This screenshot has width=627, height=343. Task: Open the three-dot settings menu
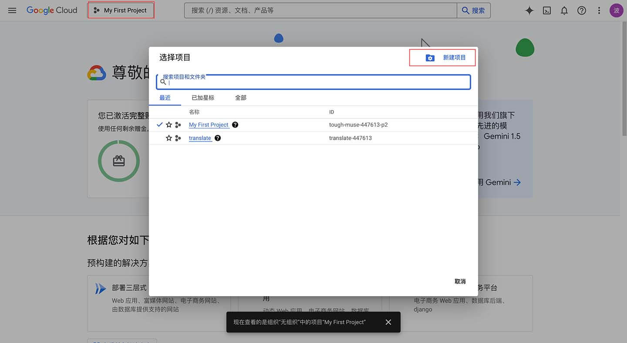point(599,10)
